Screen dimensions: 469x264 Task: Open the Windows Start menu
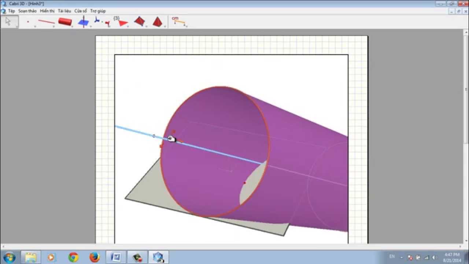(x=9, y=257)
